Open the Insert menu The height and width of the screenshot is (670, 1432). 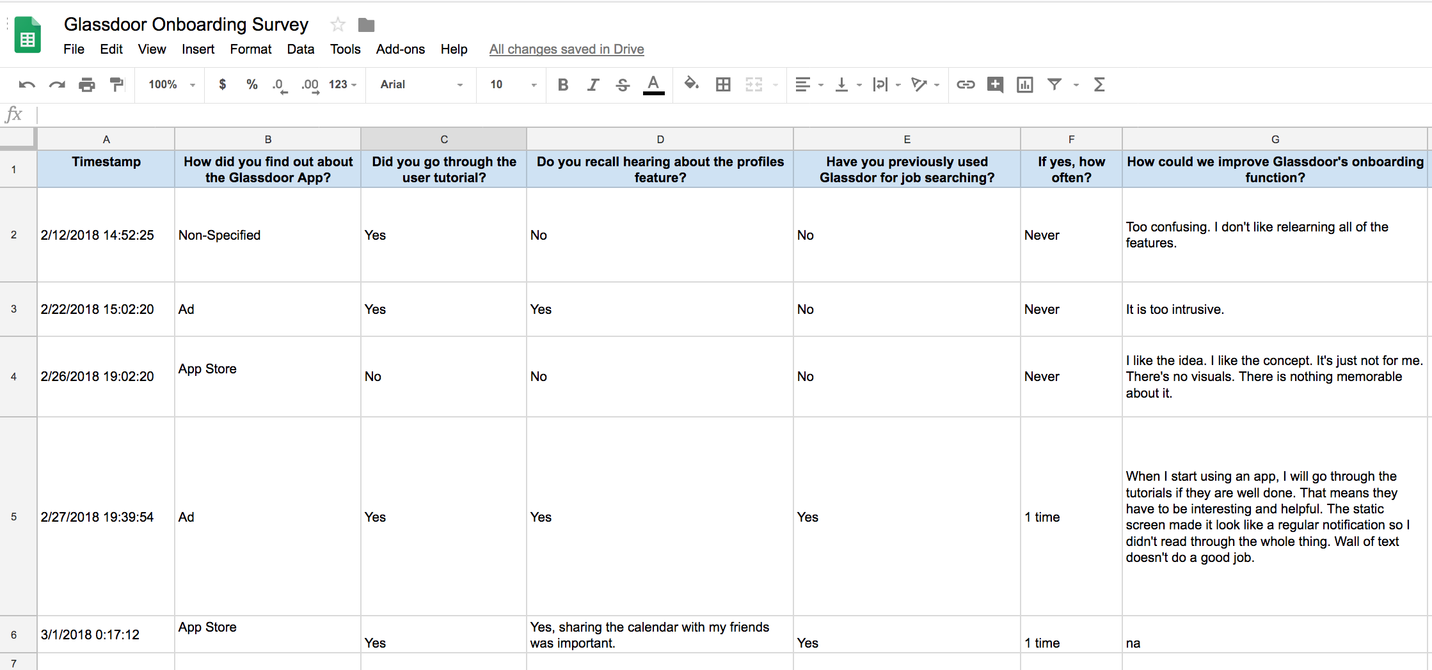tap(198, 49)
